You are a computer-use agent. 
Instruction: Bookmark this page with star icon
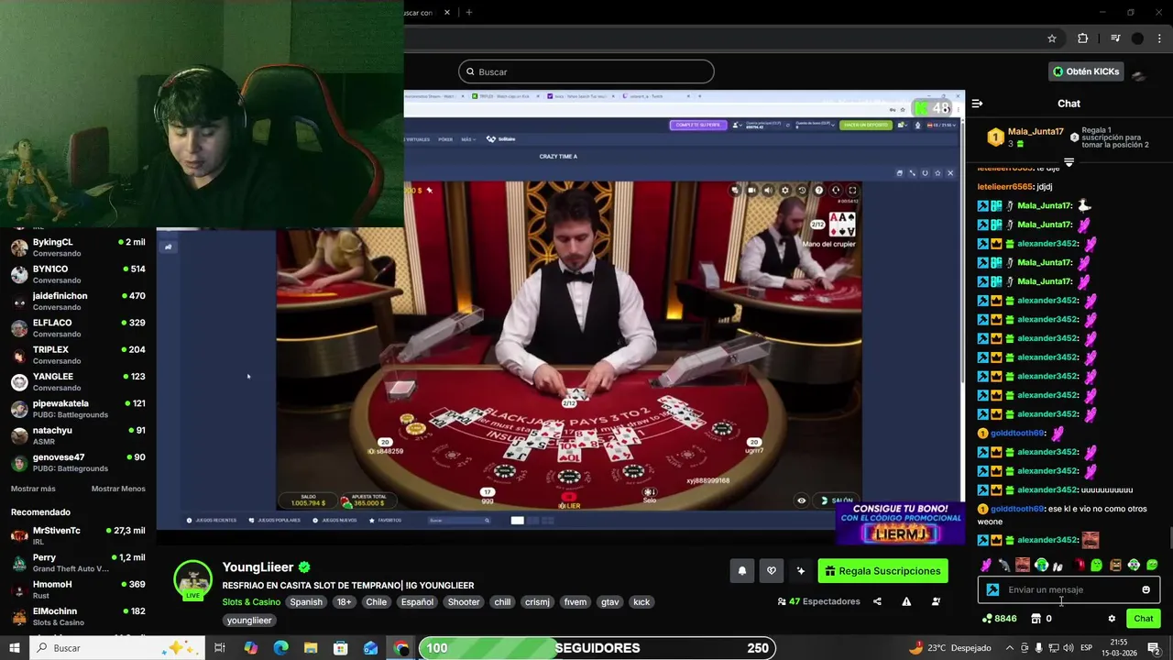click(x=1052, y=38)
